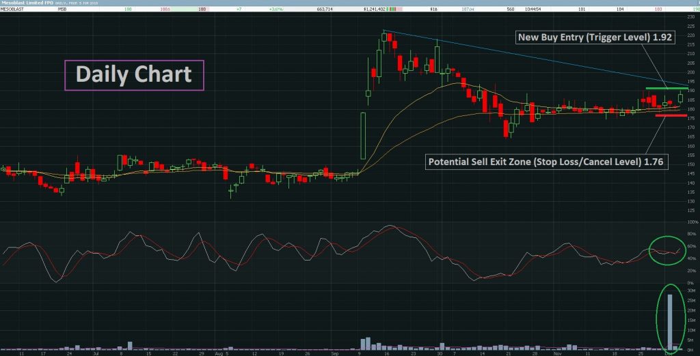Image resolution: width=700 pixels, height=356 pixels.
Task: Click the 230 price axis label
Action: pyautogui.click(x=690, y=16)
